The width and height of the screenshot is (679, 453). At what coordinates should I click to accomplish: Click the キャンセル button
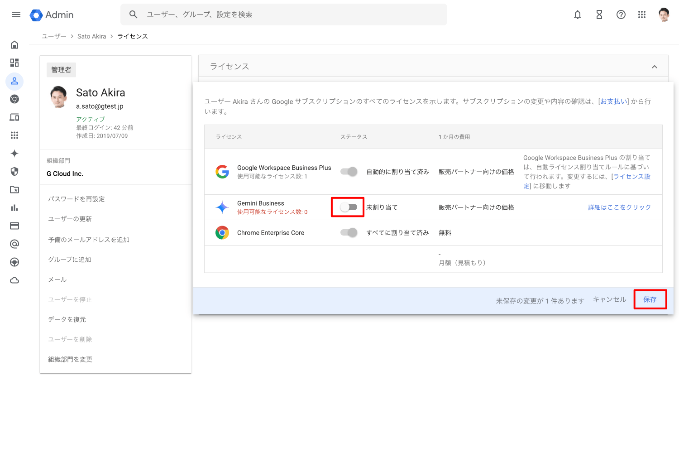610,299
